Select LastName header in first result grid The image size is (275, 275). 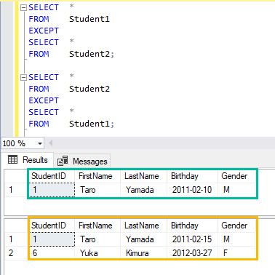point(143,176)
